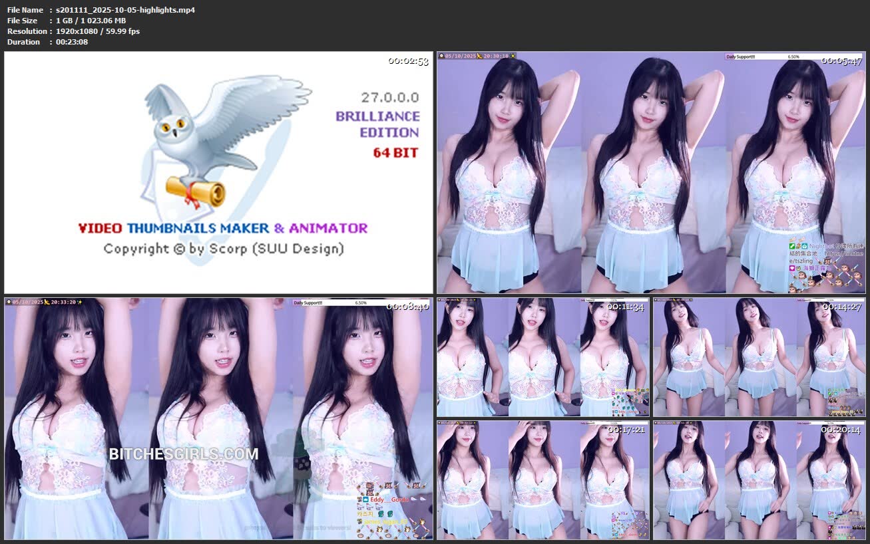Click the Daily Support bar in 00:08:40 frame
Screen dimensions: 870x544
point(337,303)
